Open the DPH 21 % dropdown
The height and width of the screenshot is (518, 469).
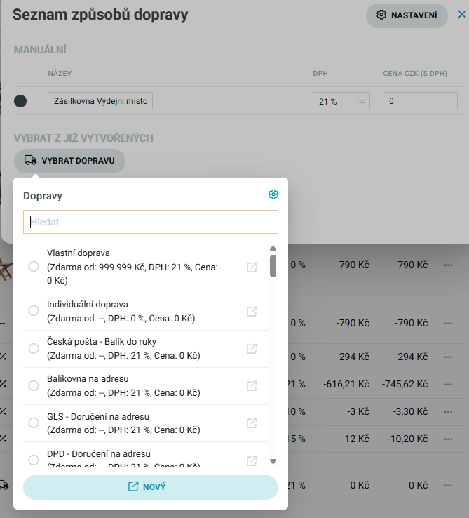coord(341,101)
